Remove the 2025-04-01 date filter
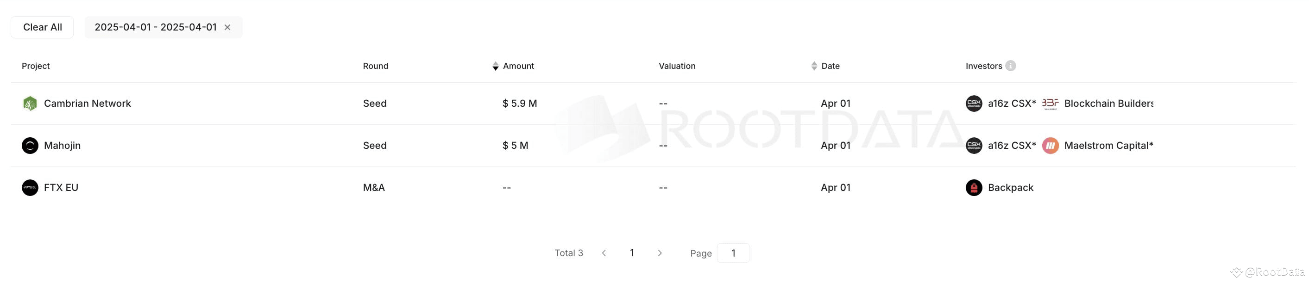 tap(227, 27)
